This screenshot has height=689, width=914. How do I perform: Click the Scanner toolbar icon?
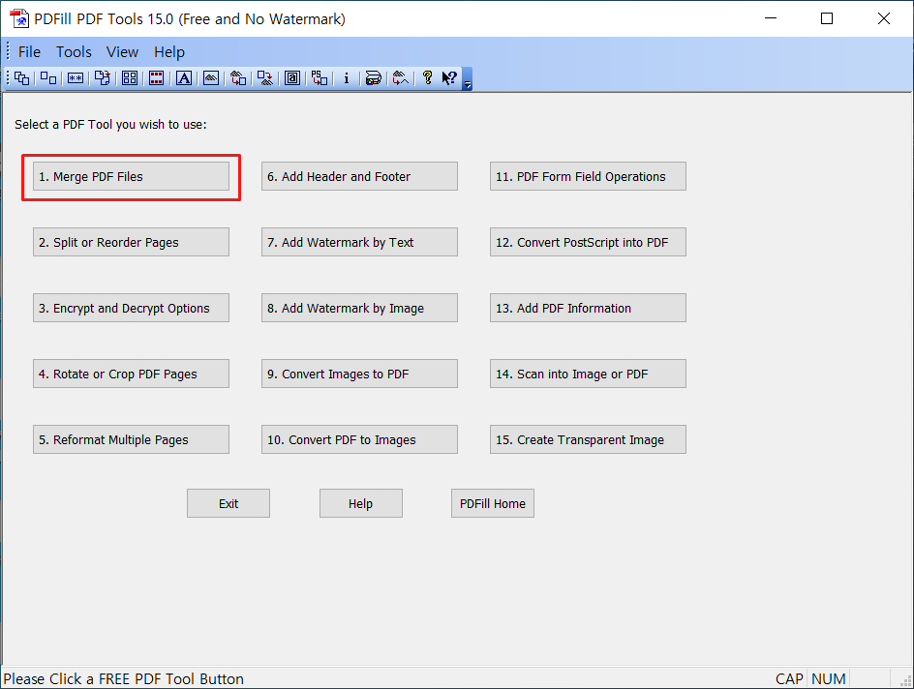point(373,78)
